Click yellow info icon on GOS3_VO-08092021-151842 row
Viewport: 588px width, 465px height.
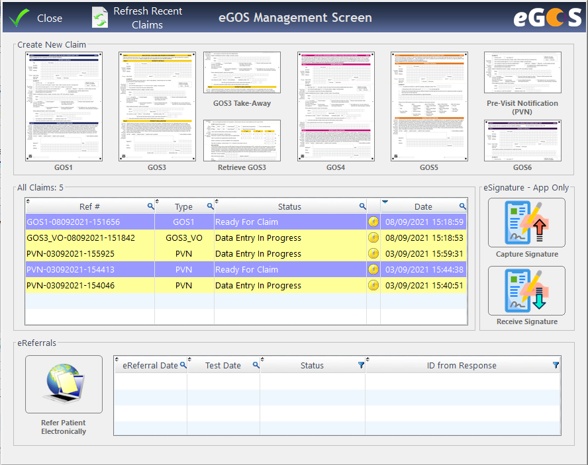tap(373, 237)
